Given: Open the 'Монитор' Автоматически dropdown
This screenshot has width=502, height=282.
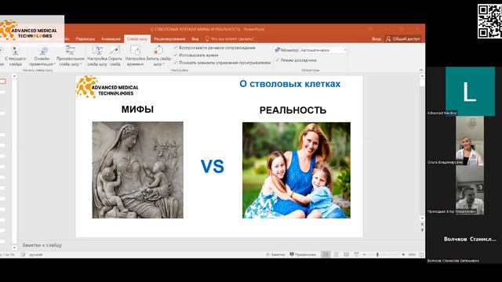Looking at the screenshot, I should coord(323,50).
